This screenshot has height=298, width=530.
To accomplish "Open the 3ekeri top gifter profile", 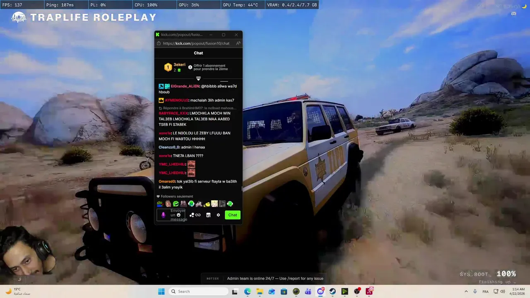I will pyautogui.click(x=179, y=65).
